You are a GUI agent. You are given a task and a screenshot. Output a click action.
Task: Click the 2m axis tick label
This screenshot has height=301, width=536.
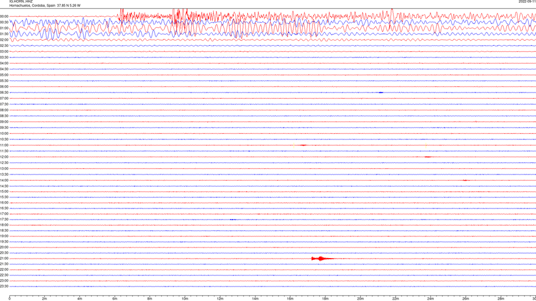pos(45,299)
